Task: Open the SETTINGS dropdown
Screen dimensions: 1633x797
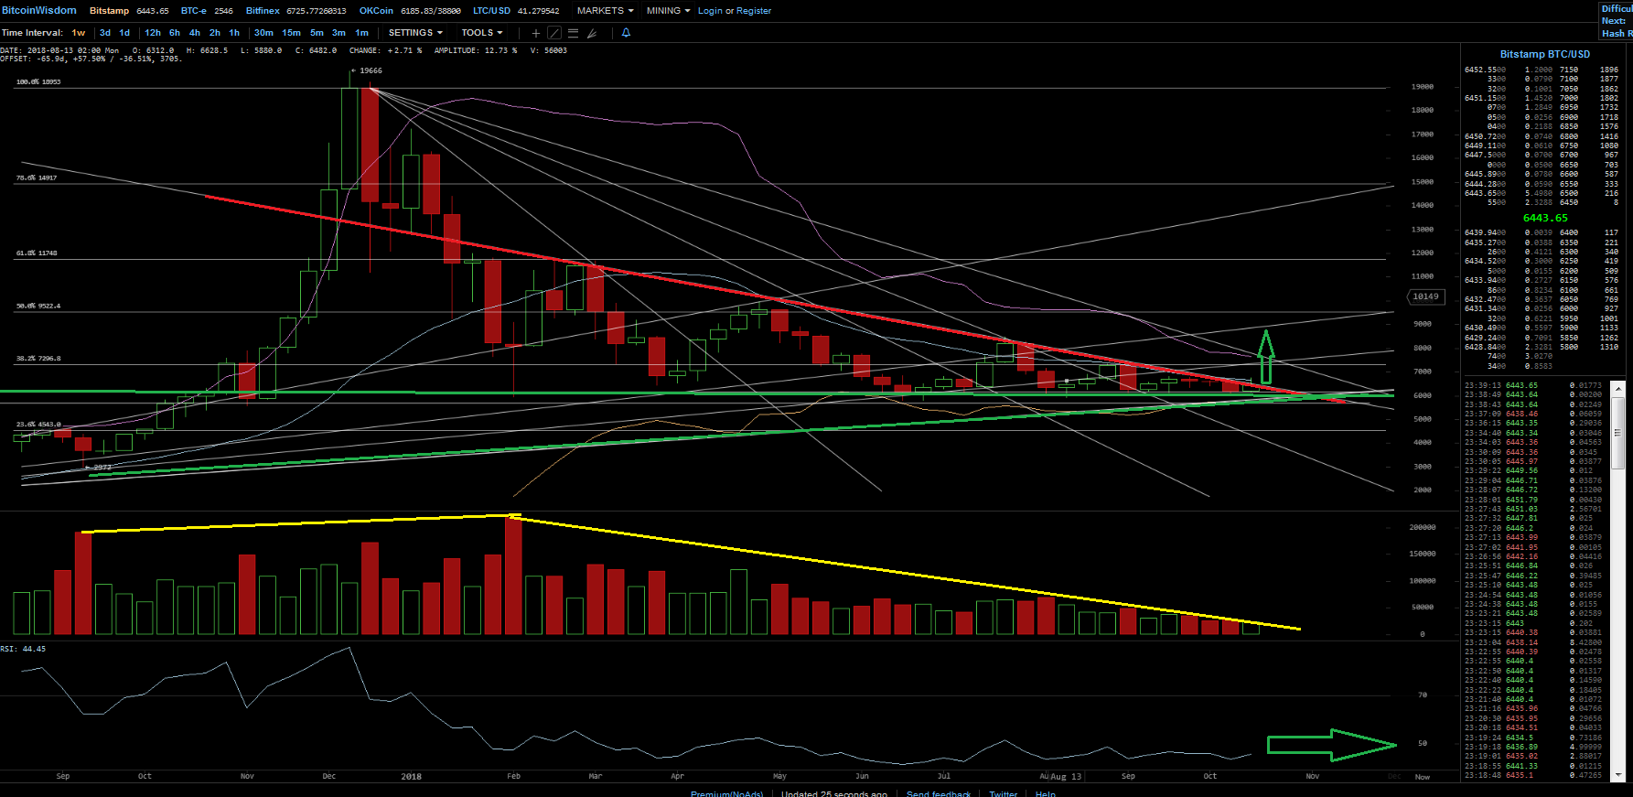Action: pyautogui.click(x=415, y=33)
